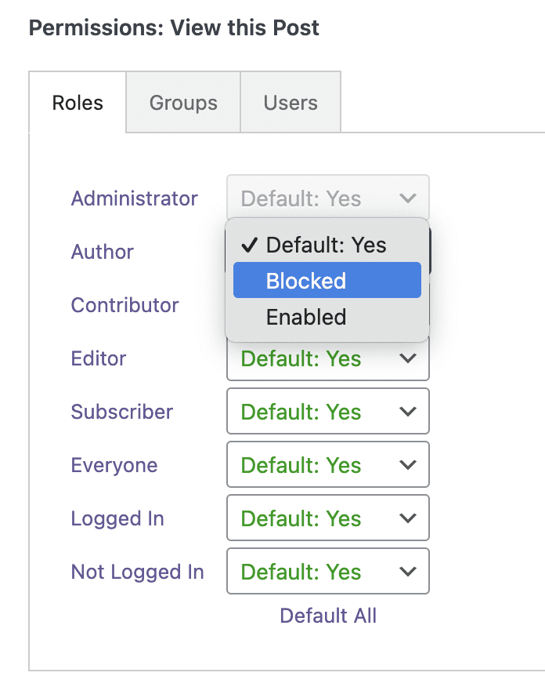Image resolution: width=545 pixels, height=698 pixels.
Task: Expand the Editor permission dropdown
Action: 327,361
